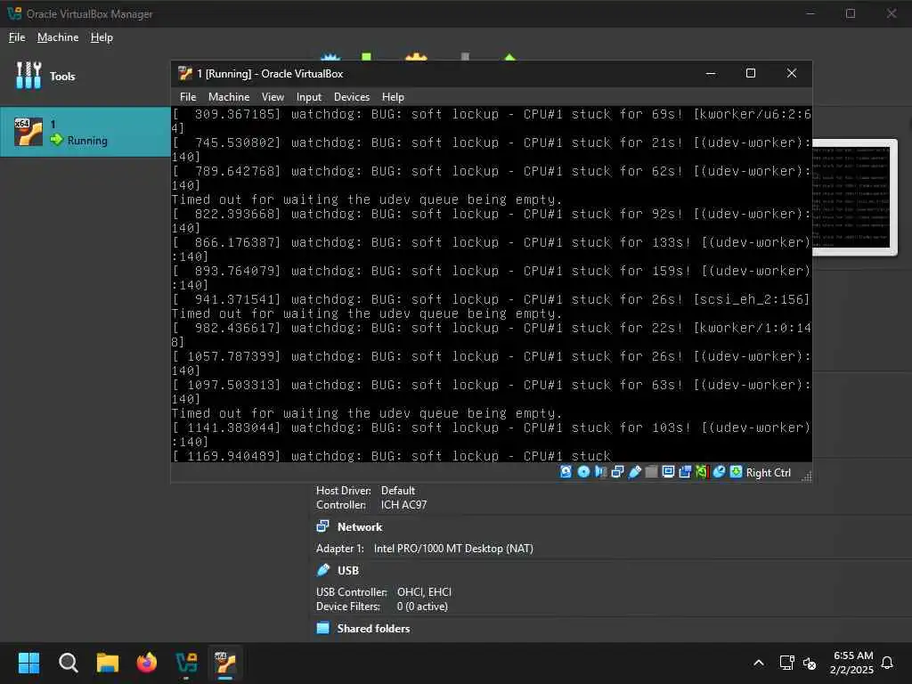The width and height of the screenshot is (912, 684).
Task: Click the hard disk activity indicator
Action: coord(566,472)
